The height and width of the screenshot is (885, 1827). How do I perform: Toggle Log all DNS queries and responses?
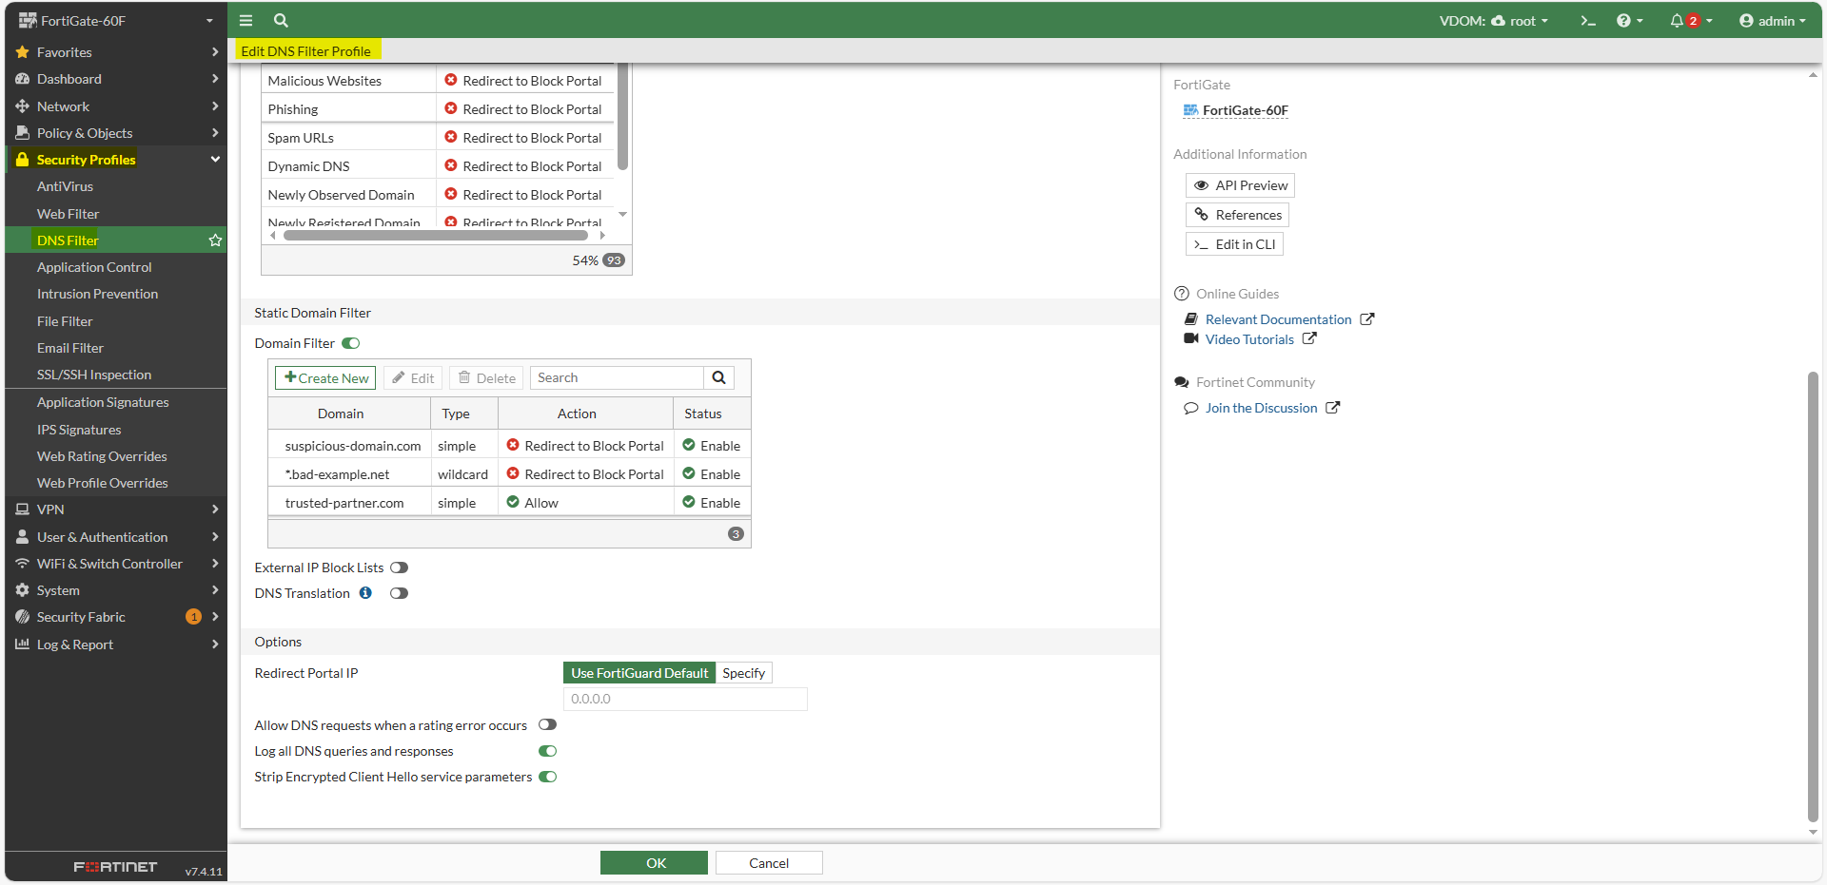(x=547, y=751)
